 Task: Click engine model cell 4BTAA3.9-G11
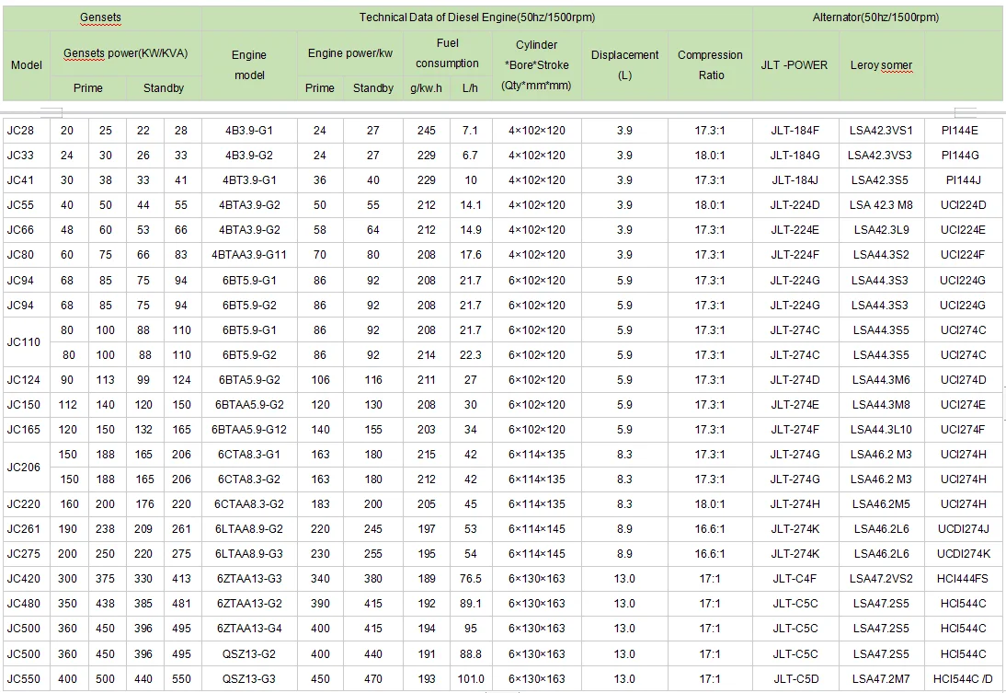(x=249, y=255)
